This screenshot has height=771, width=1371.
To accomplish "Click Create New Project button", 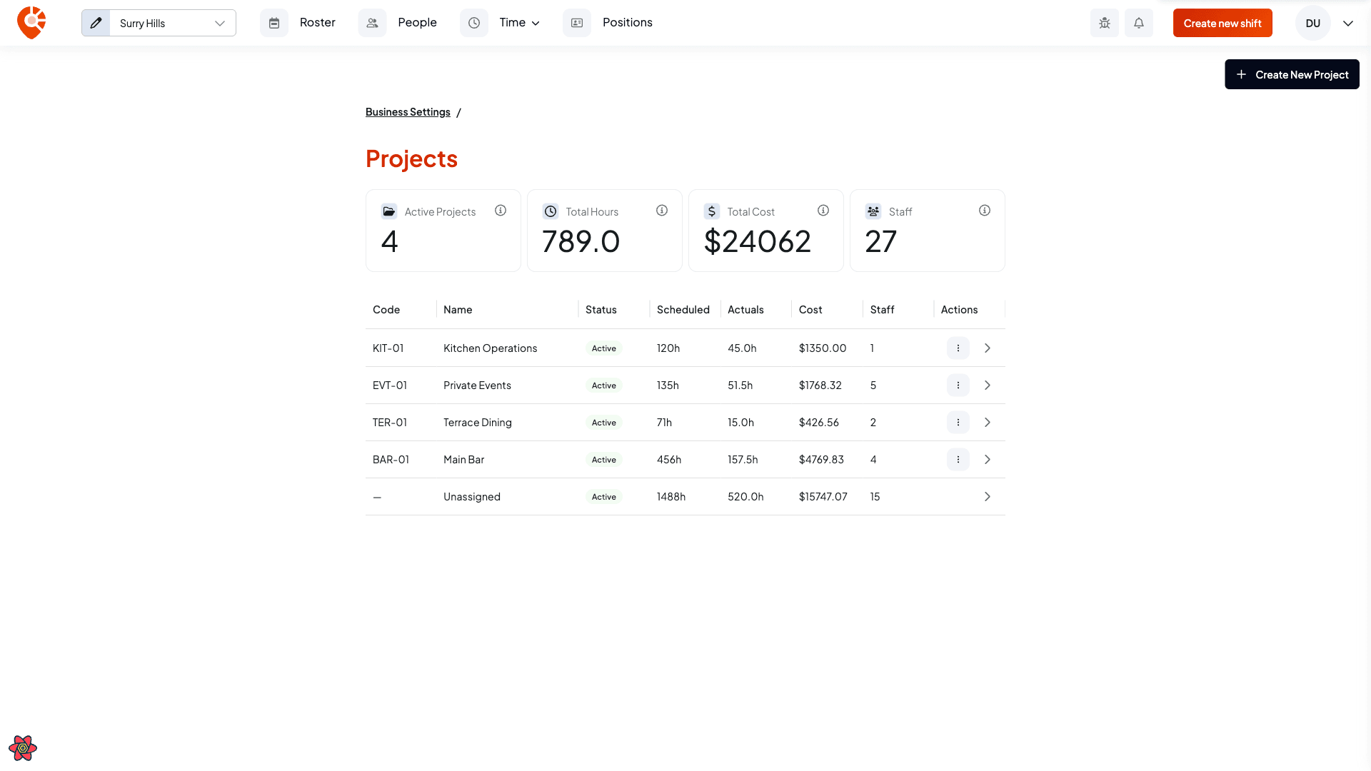I will [x=1292, y=74].
